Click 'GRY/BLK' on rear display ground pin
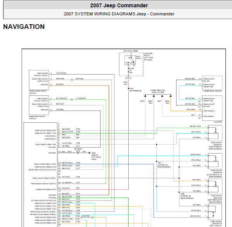 pos(60,110)
